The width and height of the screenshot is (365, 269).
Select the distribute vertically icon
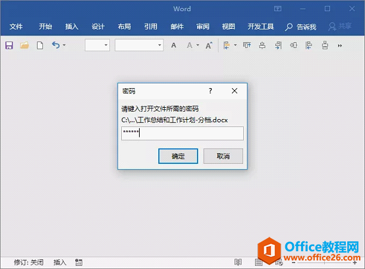tap(325, 45)
